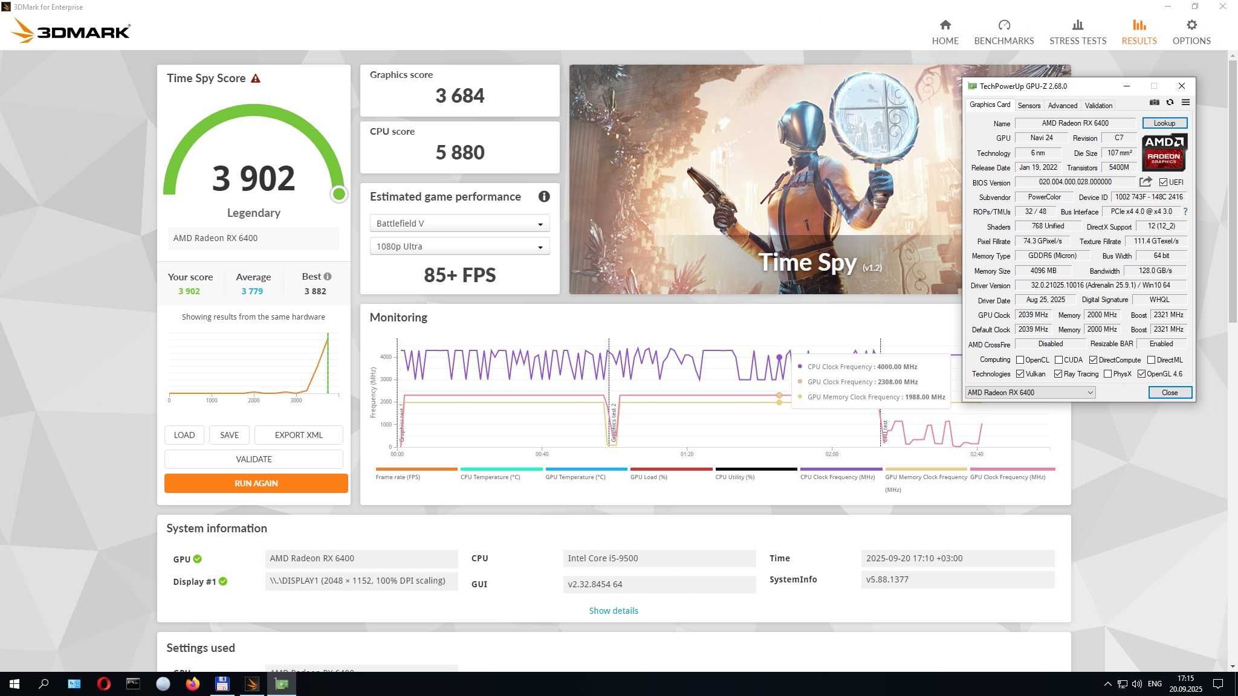Switch to GPU-Z Validation tab
1238x696 pixels.
1098,106
